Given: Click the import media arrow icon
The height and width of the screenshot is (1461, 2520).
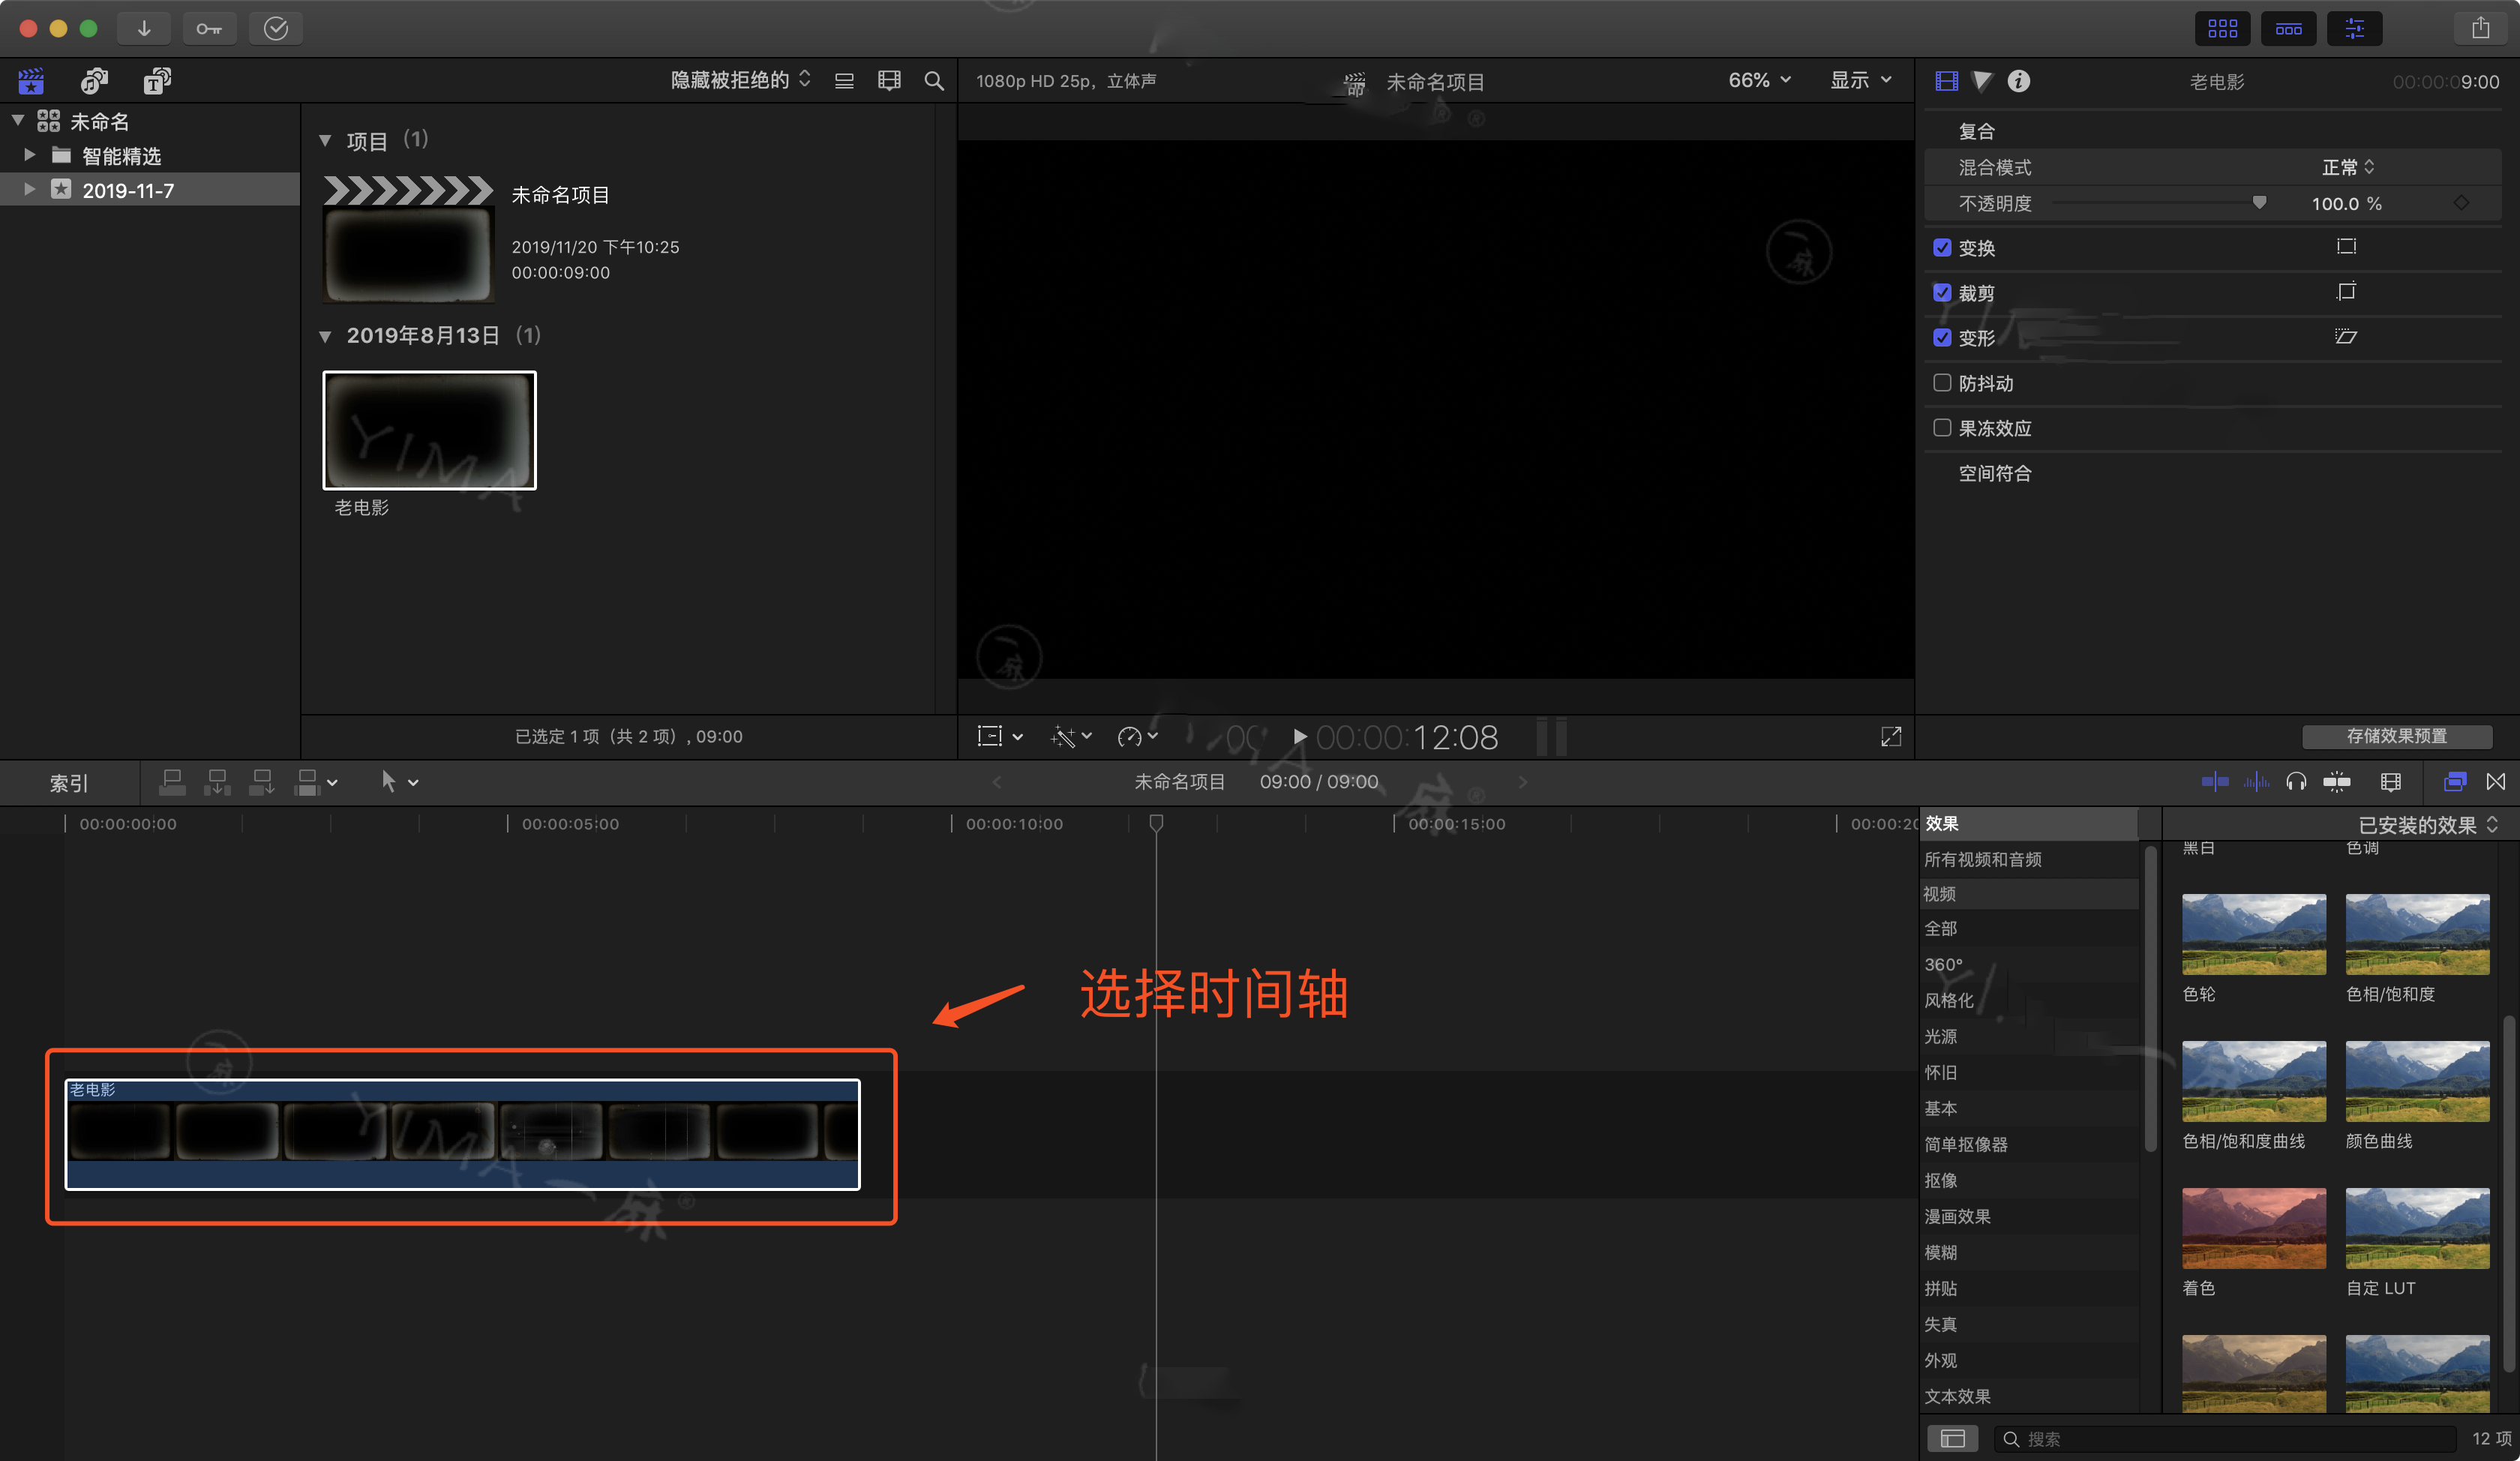Looking at the screenshot, I should tap(143, 28).
